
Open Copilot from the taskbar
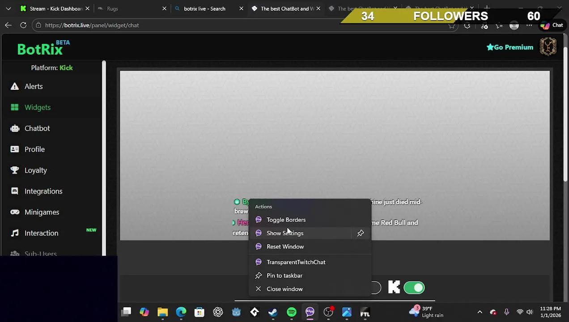click(x=144, y=312)
